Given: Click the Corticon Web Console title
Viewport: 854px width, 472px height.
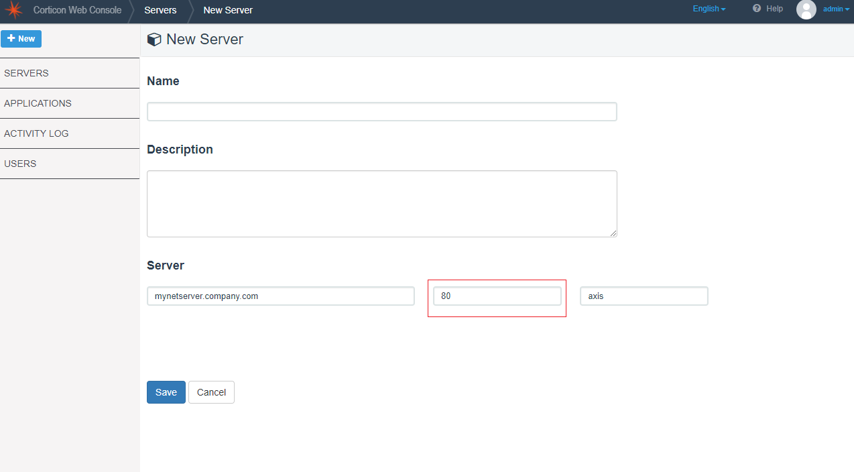Looking at the screenshot, I should click(77, 10).
